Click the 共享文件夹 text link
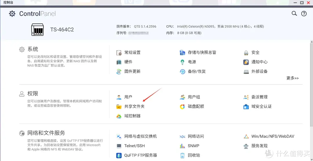Screen dimensions: 313x161 134,107
